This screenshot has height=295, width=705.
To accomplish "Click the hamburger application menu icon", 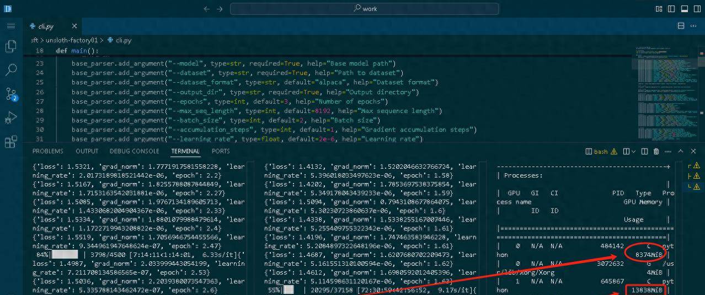I will (x=10, y=26).
